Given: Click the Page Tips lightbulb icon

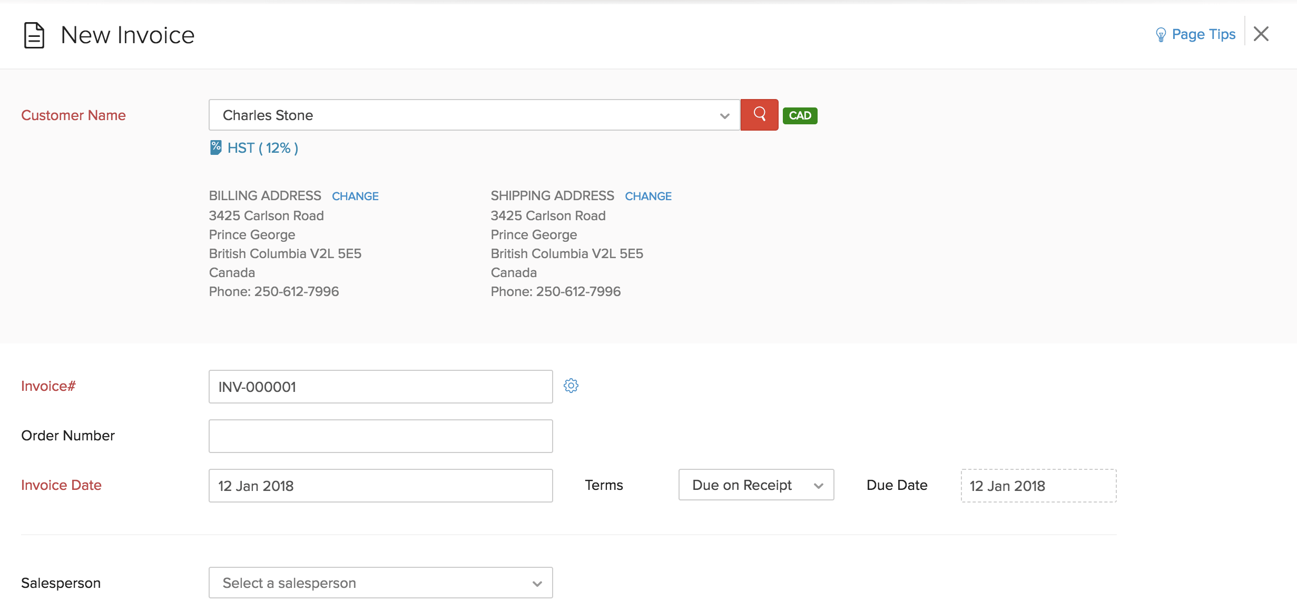Looking at the screenshot, I should coord(1161,34).
